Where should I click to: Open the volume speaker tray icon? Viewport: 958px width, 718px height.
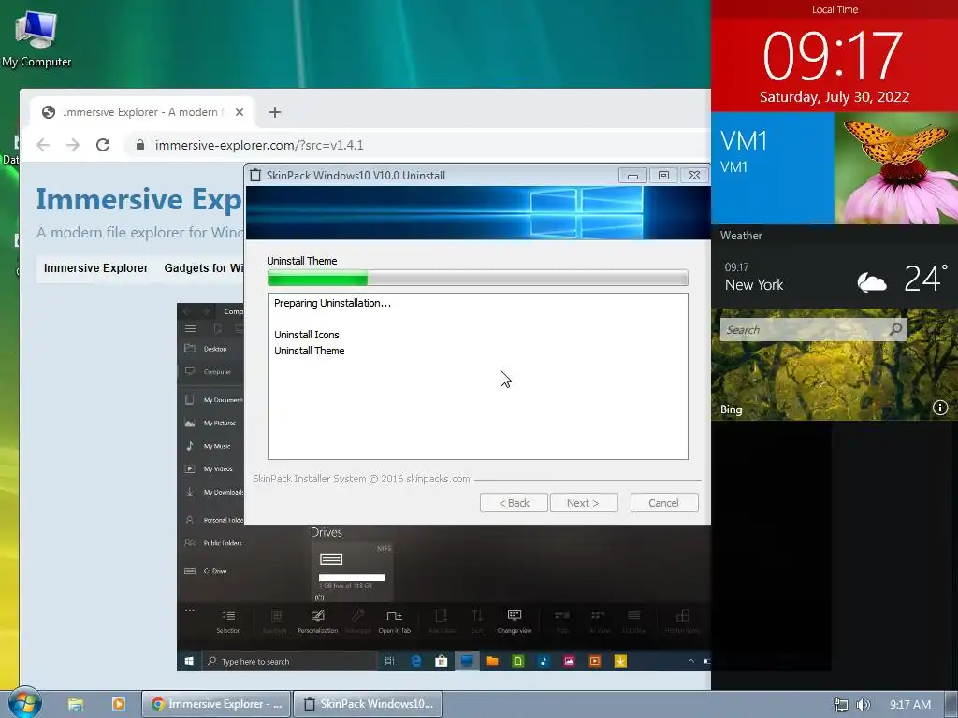coord(864,705)
